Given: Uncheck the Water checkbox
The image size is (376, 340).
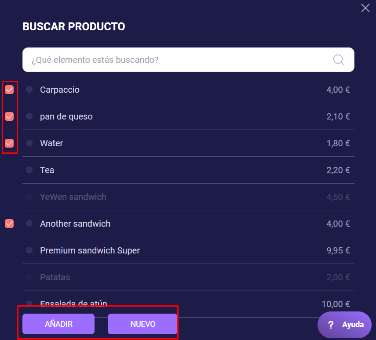Looking at the screenshot, I should tap(9, 143).
